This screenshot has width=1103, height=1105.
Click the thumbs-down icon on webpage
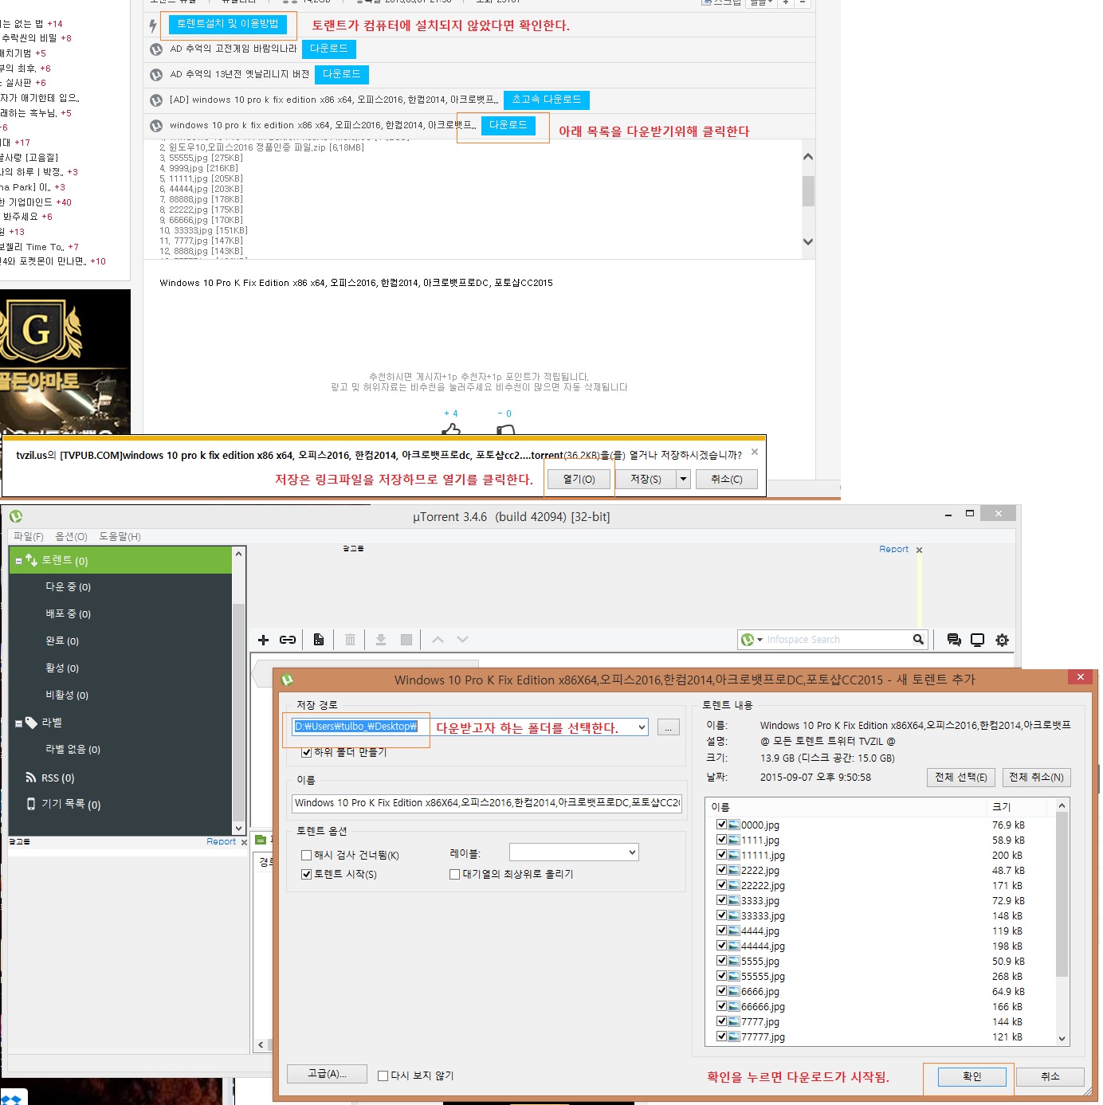[505, 429]
